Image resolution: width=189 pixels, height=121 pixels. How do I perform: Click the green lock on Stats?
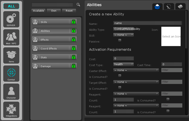[x=73, y=57]
